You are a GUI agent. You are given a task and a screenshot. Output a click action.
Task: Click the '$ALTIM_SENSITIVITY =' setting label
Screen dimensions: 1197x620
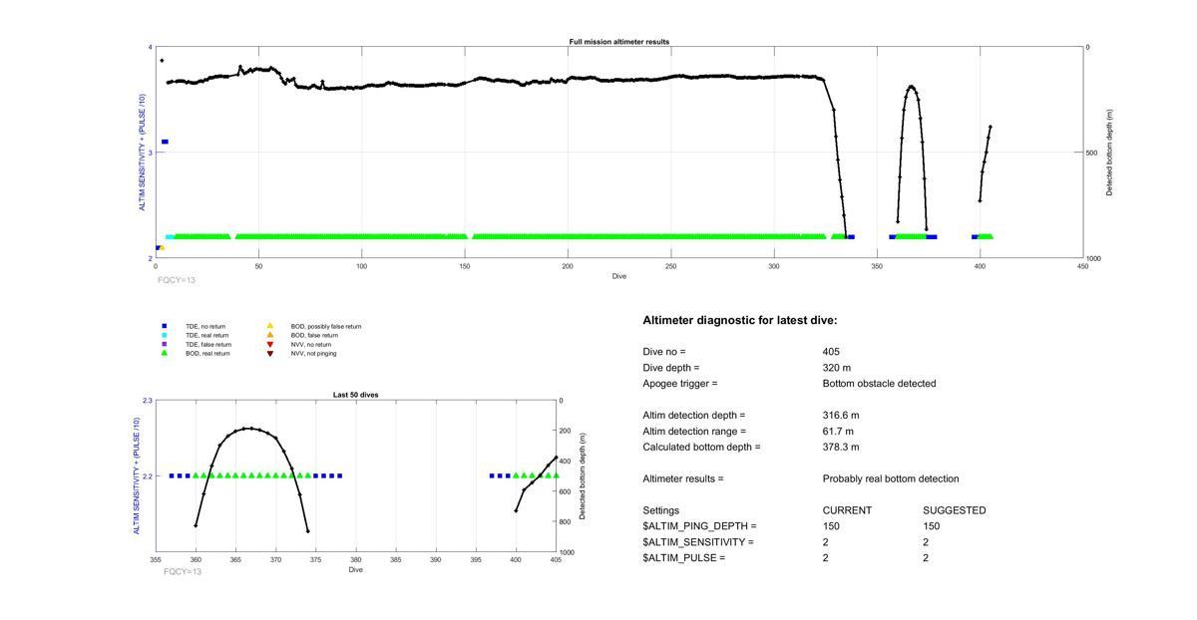pyautogui.click(x=698, y=542)
